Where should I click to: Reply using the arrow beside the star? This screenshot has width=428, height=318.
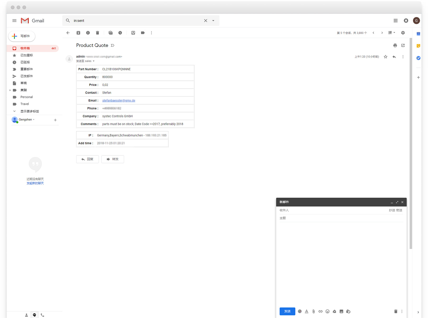(x=394, y=57)
